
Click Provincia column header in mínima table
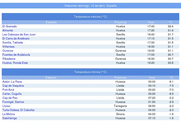click(x=120, y=78)
